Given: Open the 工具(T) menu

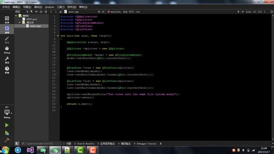Looking at the screenshot, I should coord(61,7).
